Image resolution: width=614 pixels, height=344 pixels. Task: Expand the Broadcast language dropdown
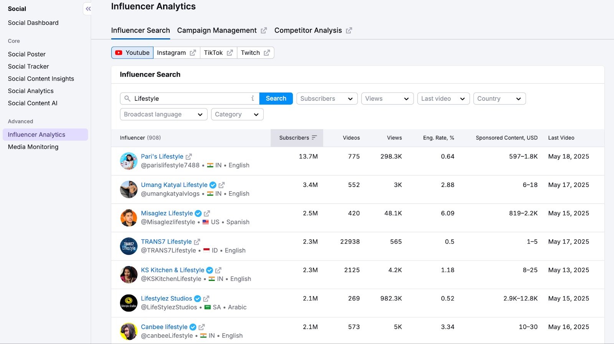163,114
